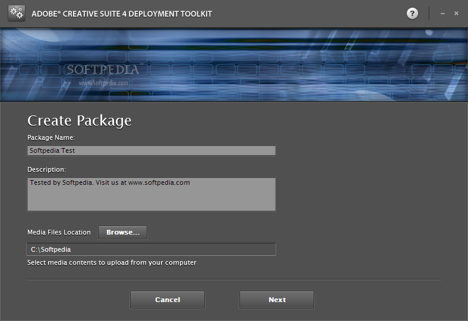
Task: Click the Package Name: label
Action: tap(51, 137)
